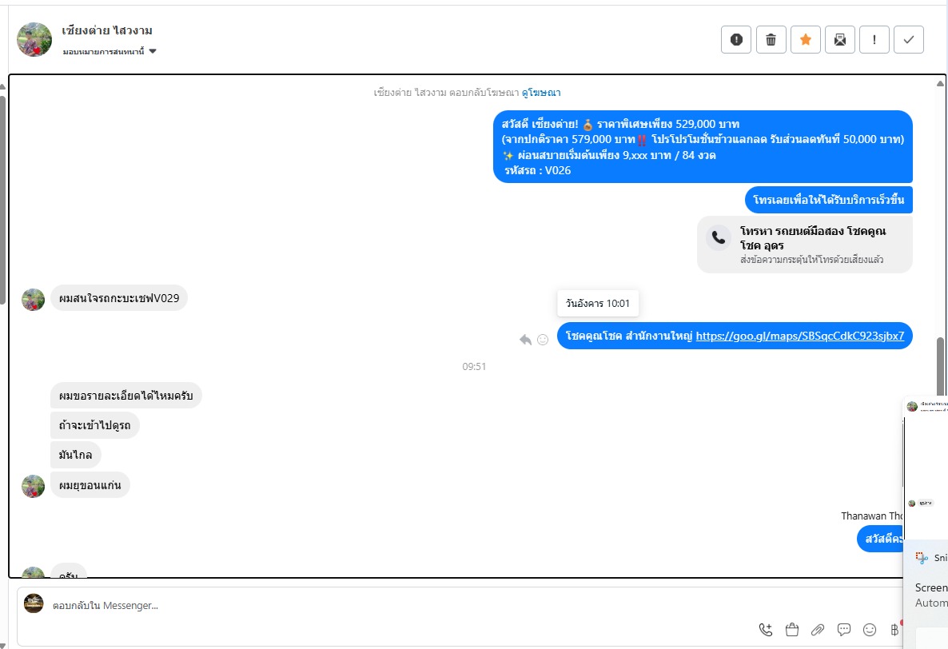Mark conversation unread with envelope icon
This screenshot has height=649, width=948.
point(840,40)
